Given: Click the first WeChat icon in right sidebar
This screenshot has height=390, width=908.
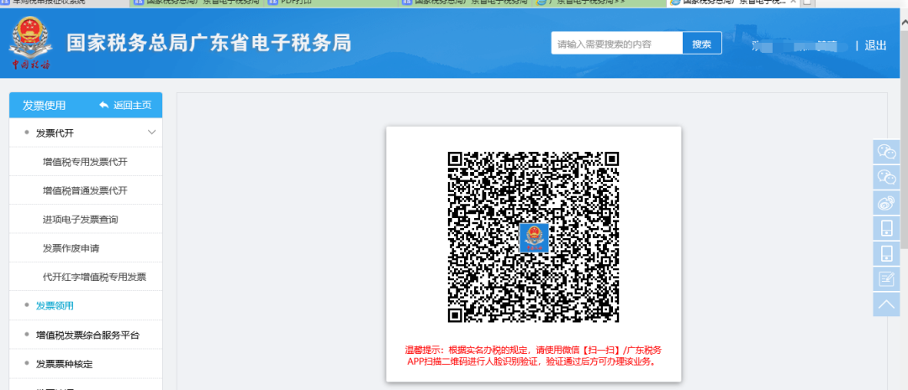Looking at the screenshot, I should tap(886, 151).
